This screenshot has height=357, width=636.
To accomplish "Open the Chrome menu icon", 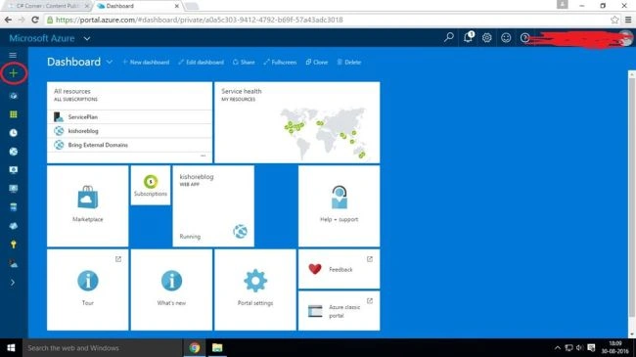I will tap(628, 20).
